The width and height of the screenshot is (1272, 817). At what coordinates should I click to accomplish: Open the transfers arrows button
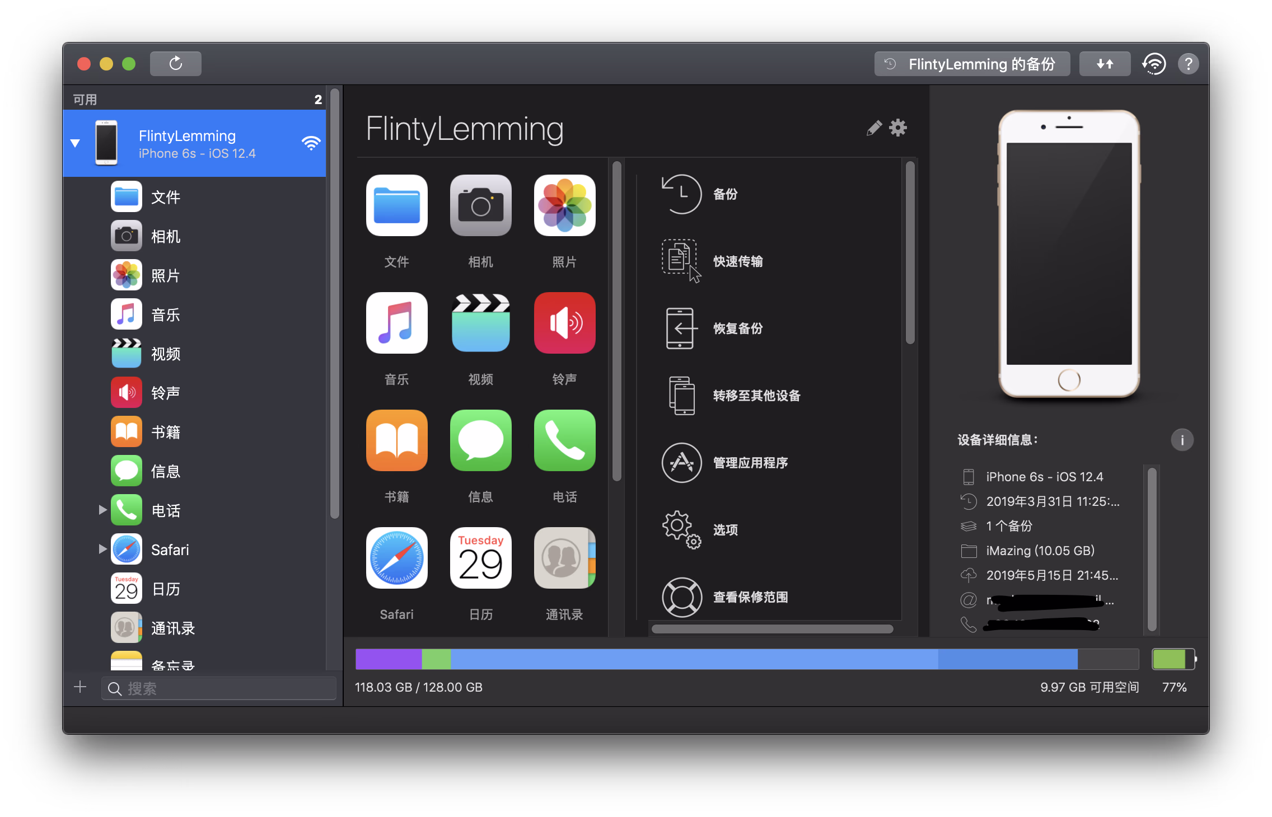pyautogui.click(x=1104, y=64)
